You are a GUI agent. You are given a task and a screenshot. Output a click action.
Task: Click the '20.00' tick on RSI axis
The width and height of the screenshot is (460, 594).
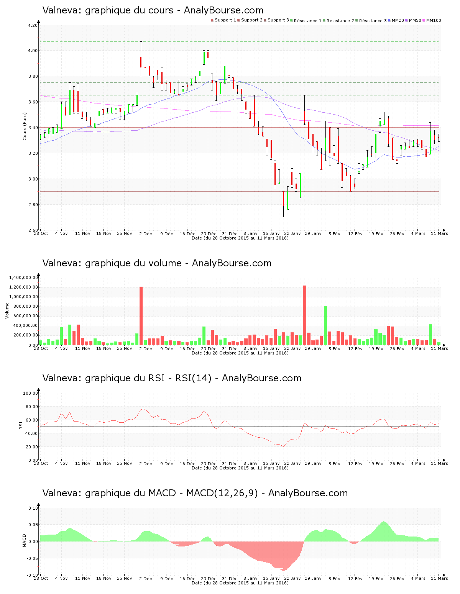coord(32,447)
